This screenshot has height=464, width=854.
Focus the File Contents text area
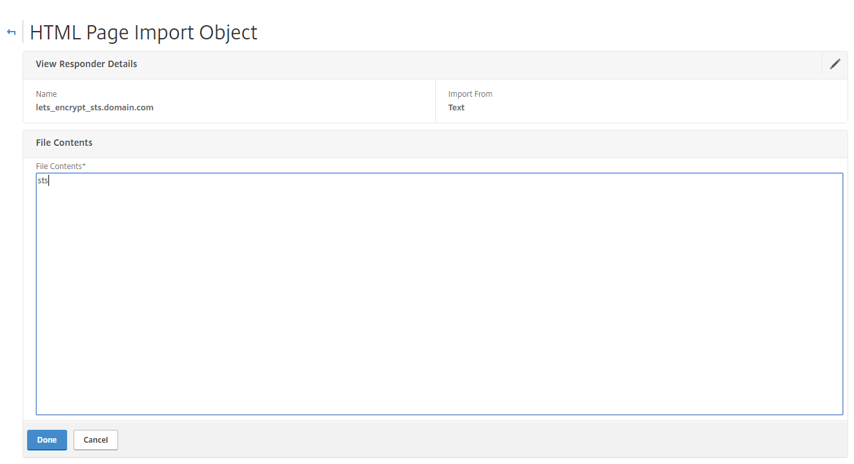[439, 294]
